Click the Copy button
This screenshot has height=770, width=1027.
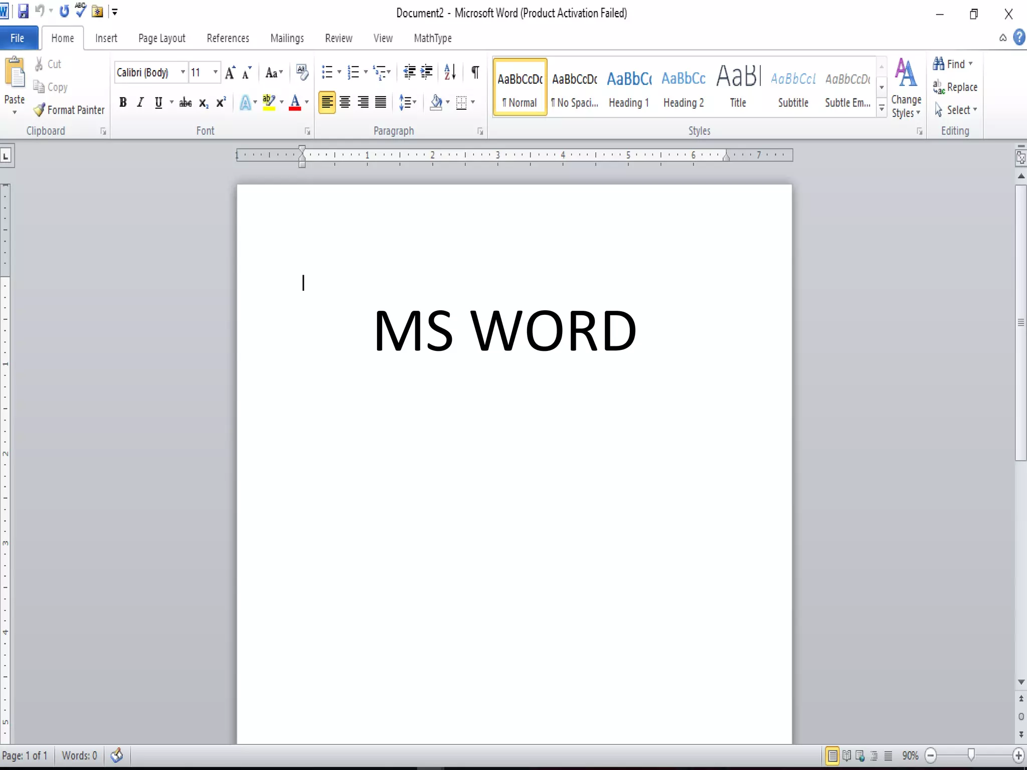click(50, 87)
